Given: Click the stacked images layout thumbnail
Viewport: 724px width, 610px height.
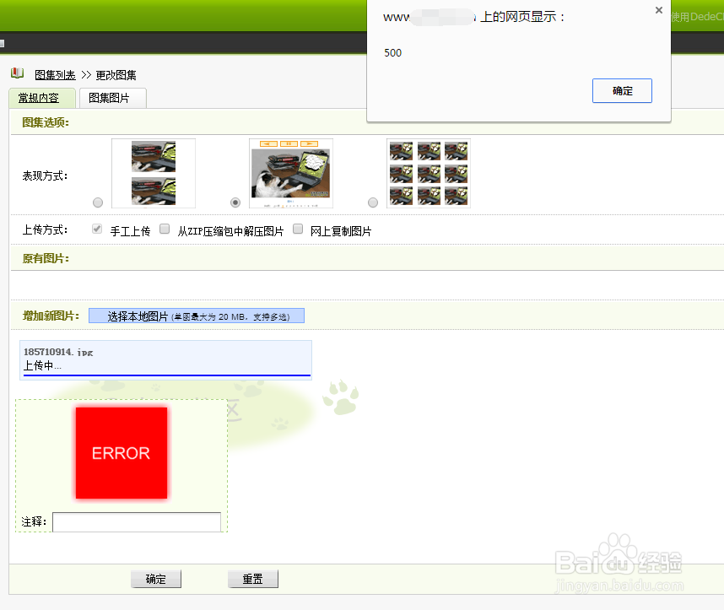Looking at the screenshot, I should (x=154, y=173).
